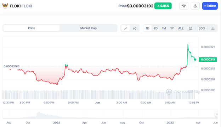The height and width of the screenshot is (127, 221).
Task: Show ALL time price history
Action: click(x=181, y=28)
